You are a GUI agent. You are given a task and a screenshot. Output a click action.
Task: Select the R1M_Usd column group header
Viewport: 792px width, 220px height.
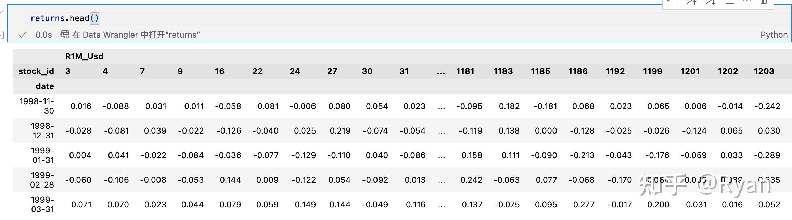tap(84, 56)
